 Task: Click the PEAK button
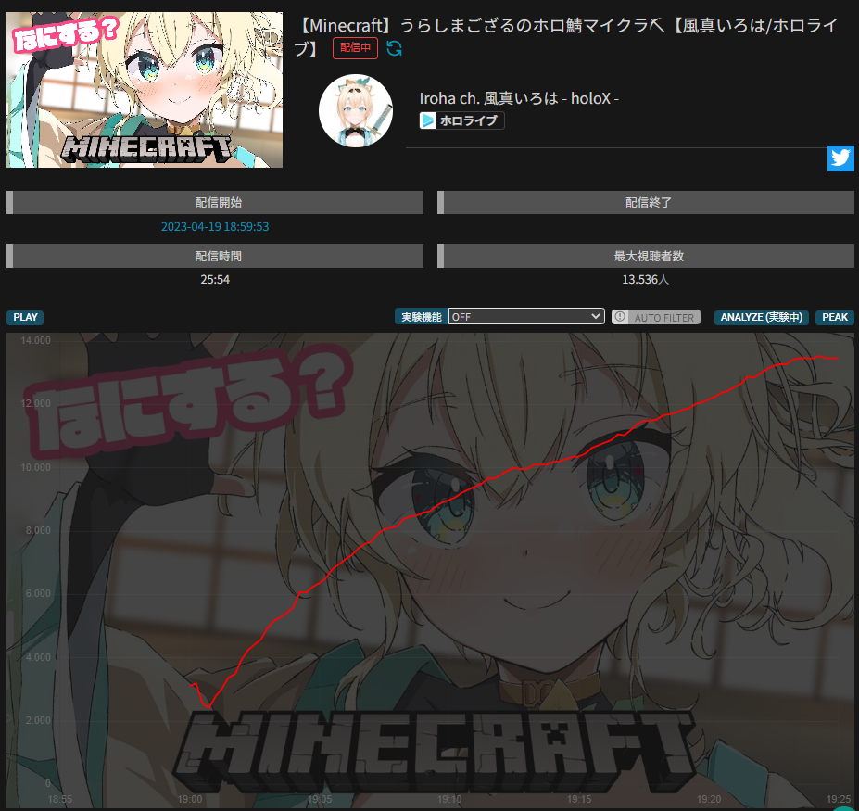[x=835, y=317]
